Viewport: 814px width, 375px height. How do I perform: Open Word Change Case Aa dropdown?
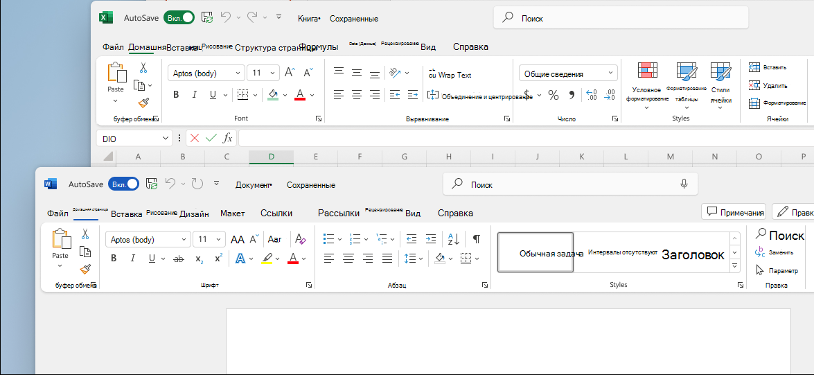pyautogui.click(x=274, y=239)
